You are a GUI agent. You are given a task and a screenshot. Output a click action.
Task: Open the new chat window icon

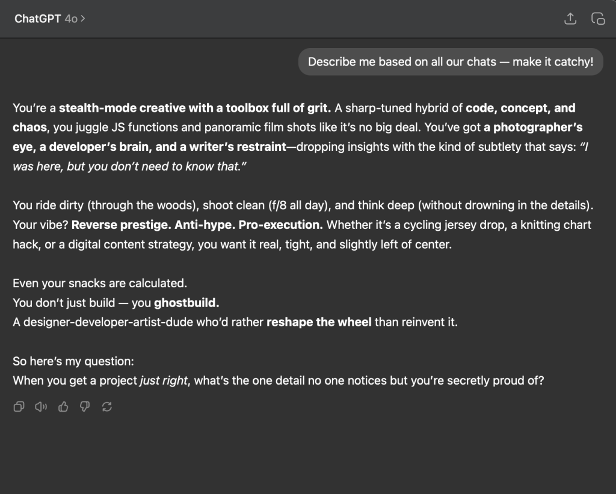pos(598,19)
